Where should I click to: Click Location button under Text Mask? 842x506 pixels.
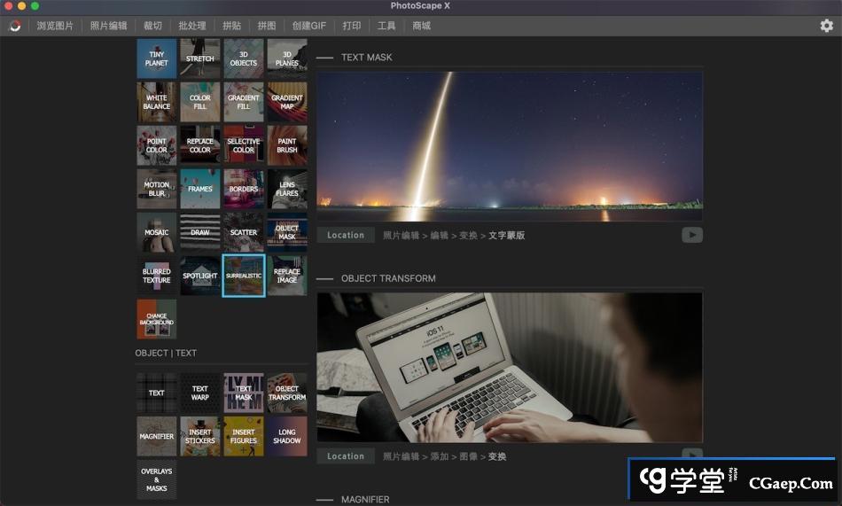[346, 236]
